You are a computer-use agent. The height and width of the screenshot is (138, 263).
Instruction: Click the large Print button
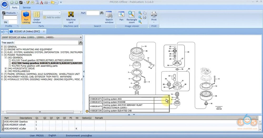(154, 16)
